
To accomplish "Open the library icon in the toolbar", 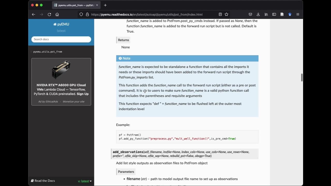I will point(266,14).
